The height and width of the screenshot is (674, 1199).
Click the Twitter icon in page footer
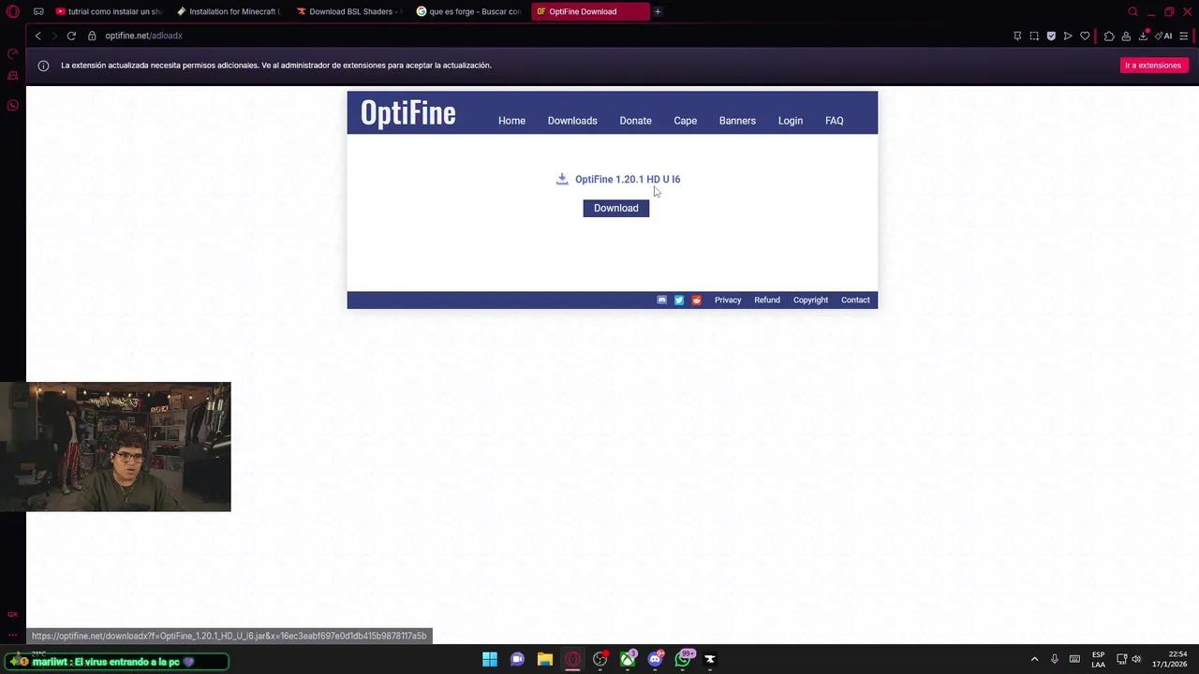tap(679, 300)
